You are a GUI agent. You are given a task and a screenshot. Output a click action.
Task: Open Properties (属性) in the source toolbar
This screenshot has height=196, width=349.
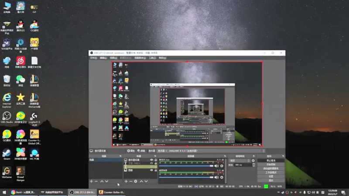131,151
